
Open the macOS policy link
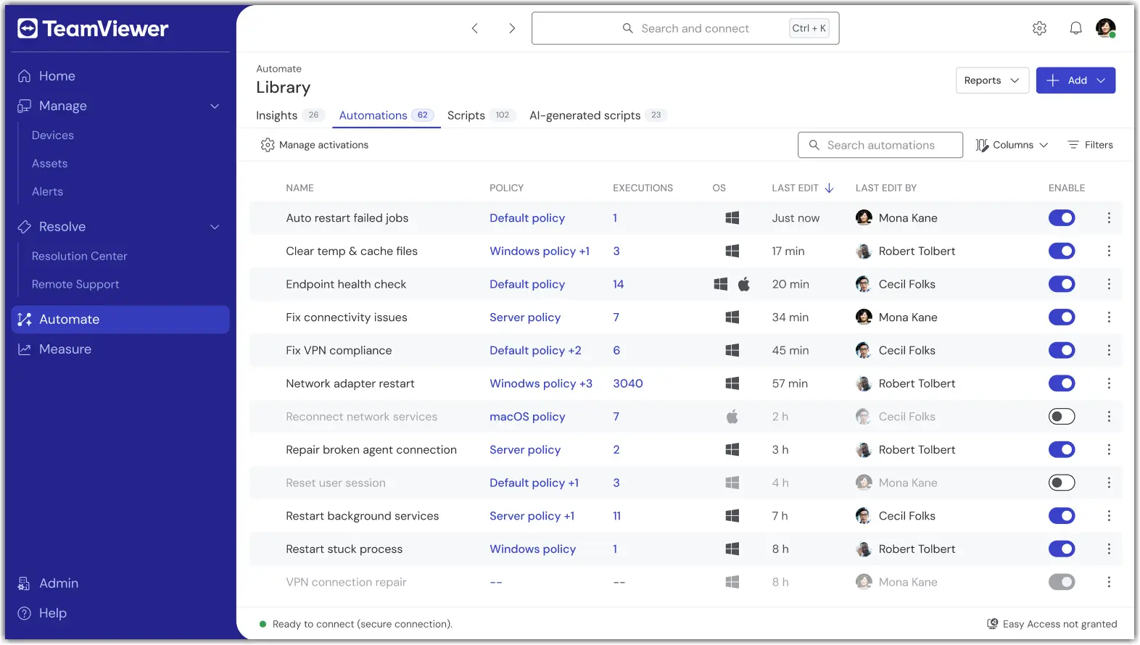[527, 417]
